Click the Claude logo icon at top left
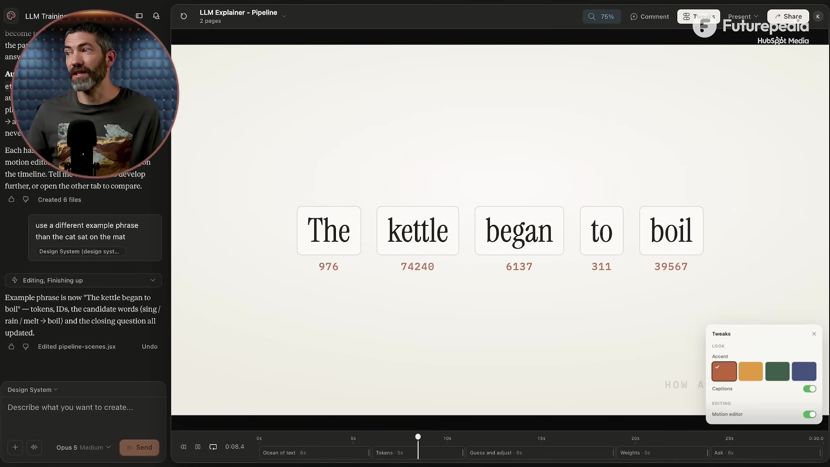Viewport: 830px width, 467px height. [x=11, y=16]
